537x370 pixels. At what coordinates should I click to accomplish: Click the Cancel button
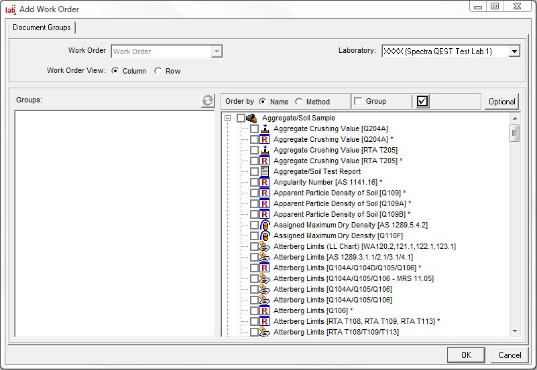pos(510,355)
